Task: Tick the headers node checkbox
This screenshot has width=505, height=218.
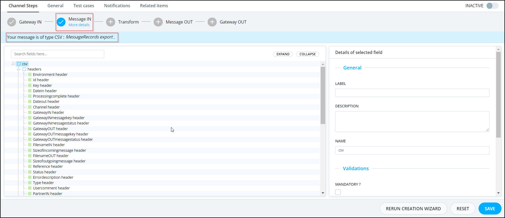Action: 24,69
